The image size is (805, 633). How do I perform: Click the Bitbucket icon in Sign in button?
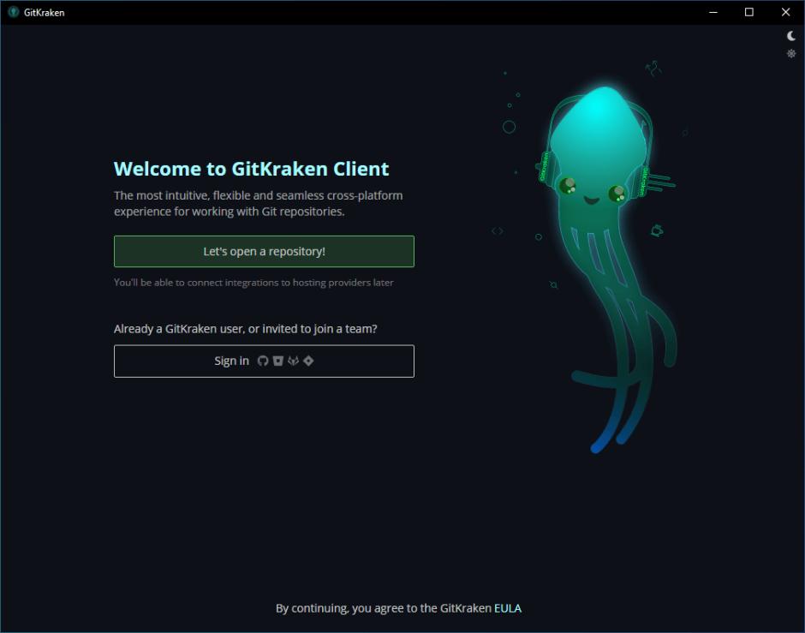(278, 361)
